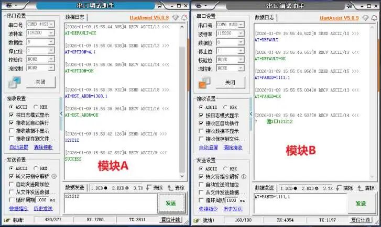The height and width of the screenshot is (227, 381).
Task: Click the 清除接收 link in right window
Action: [233, 147]
